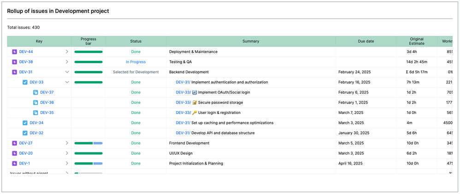
Task: Open issue DEV-27 link
Action: [26, 143]
